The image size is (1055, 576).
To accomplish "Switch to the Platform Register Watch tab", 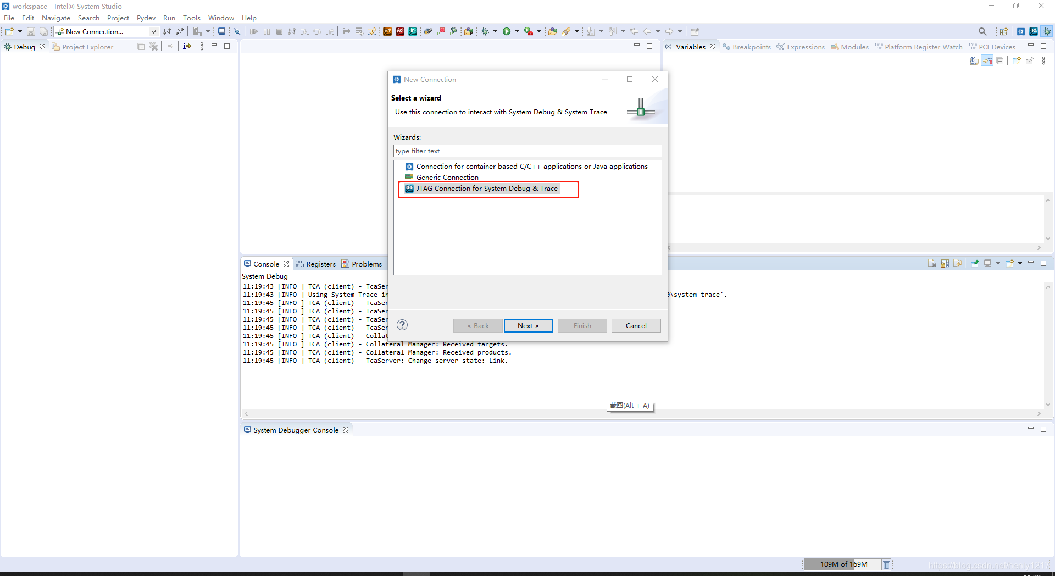I will pos(919,47).
